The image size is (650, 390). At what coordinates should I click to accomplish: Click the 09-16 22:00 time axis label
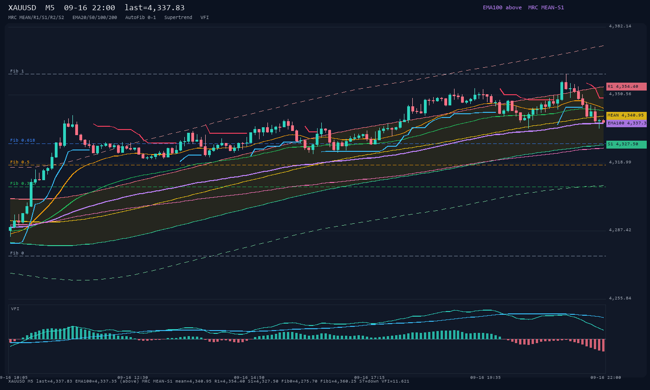(x=606, y=377)
